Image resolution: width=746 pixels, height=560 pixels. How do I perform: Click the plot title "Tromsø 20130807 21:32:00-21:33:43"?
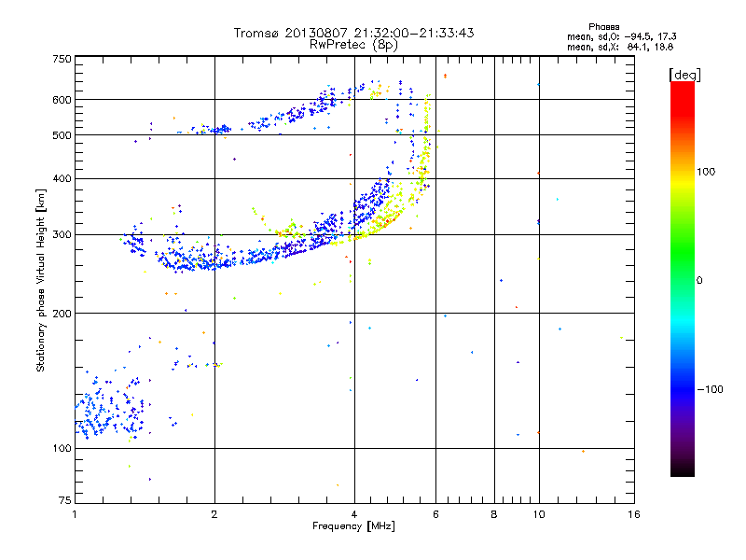pos(353,33)
